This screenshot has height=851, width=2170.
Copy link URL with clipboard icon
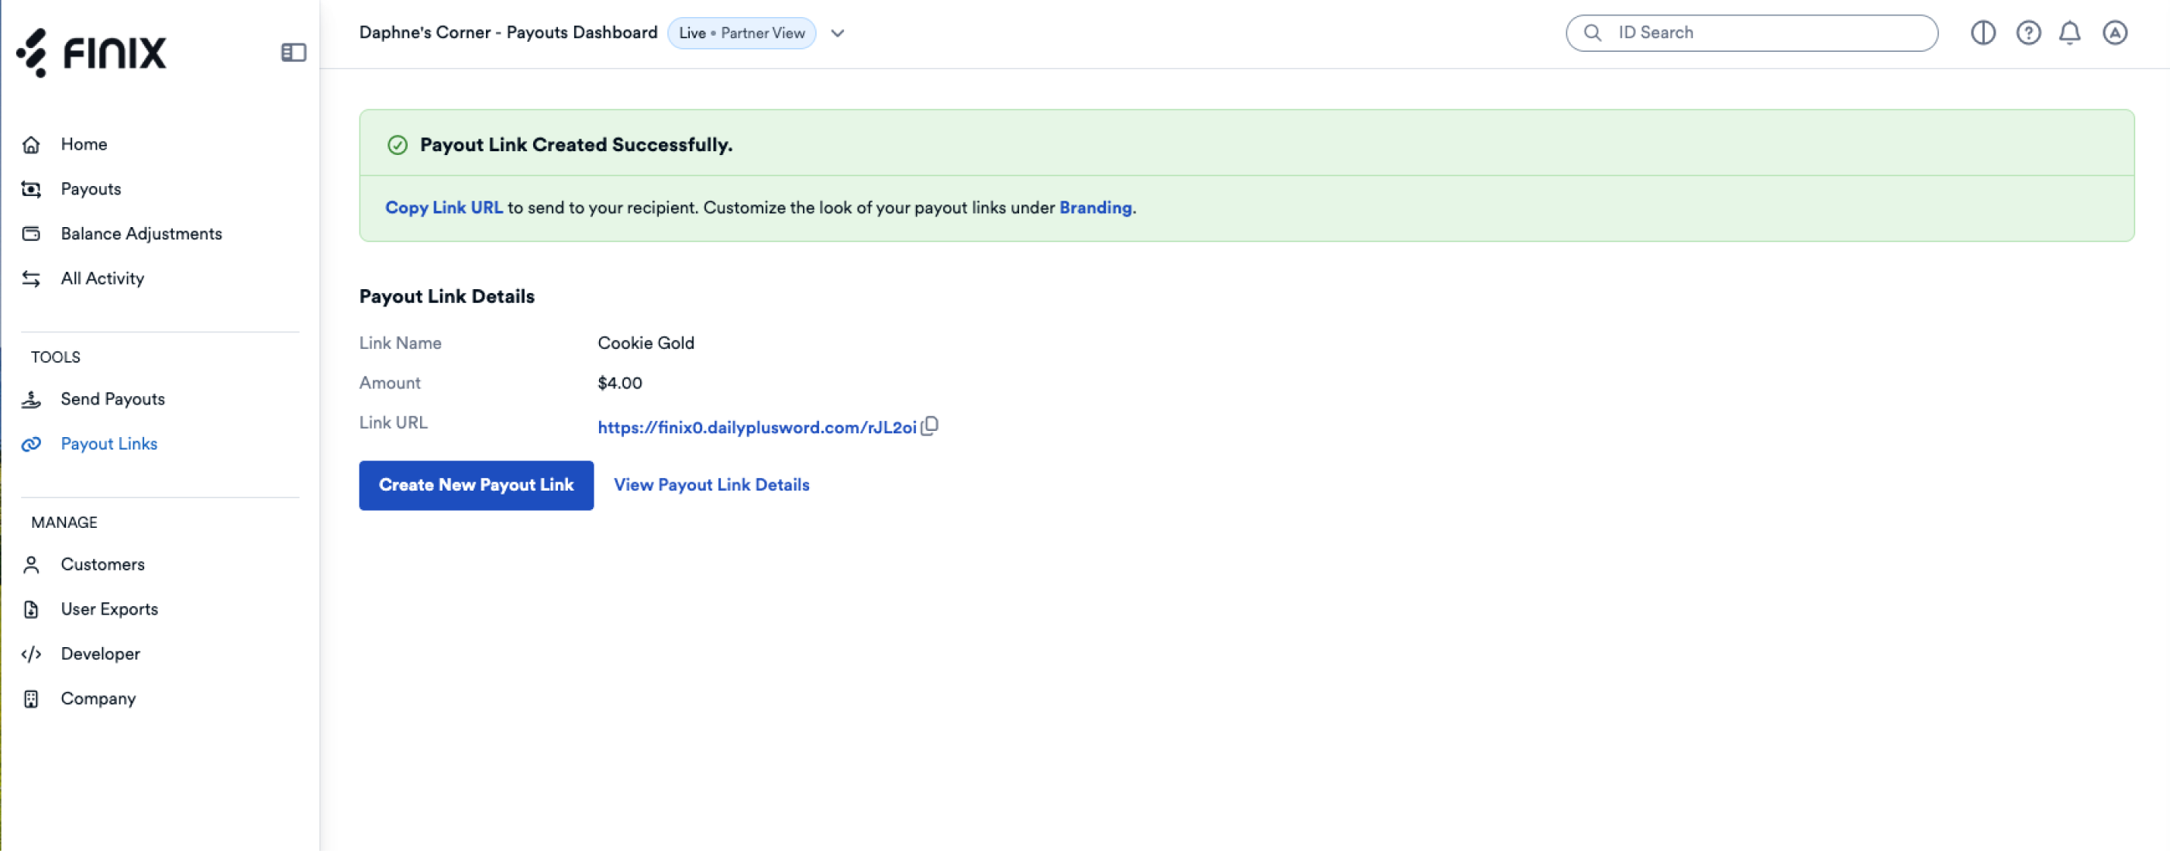930,426
